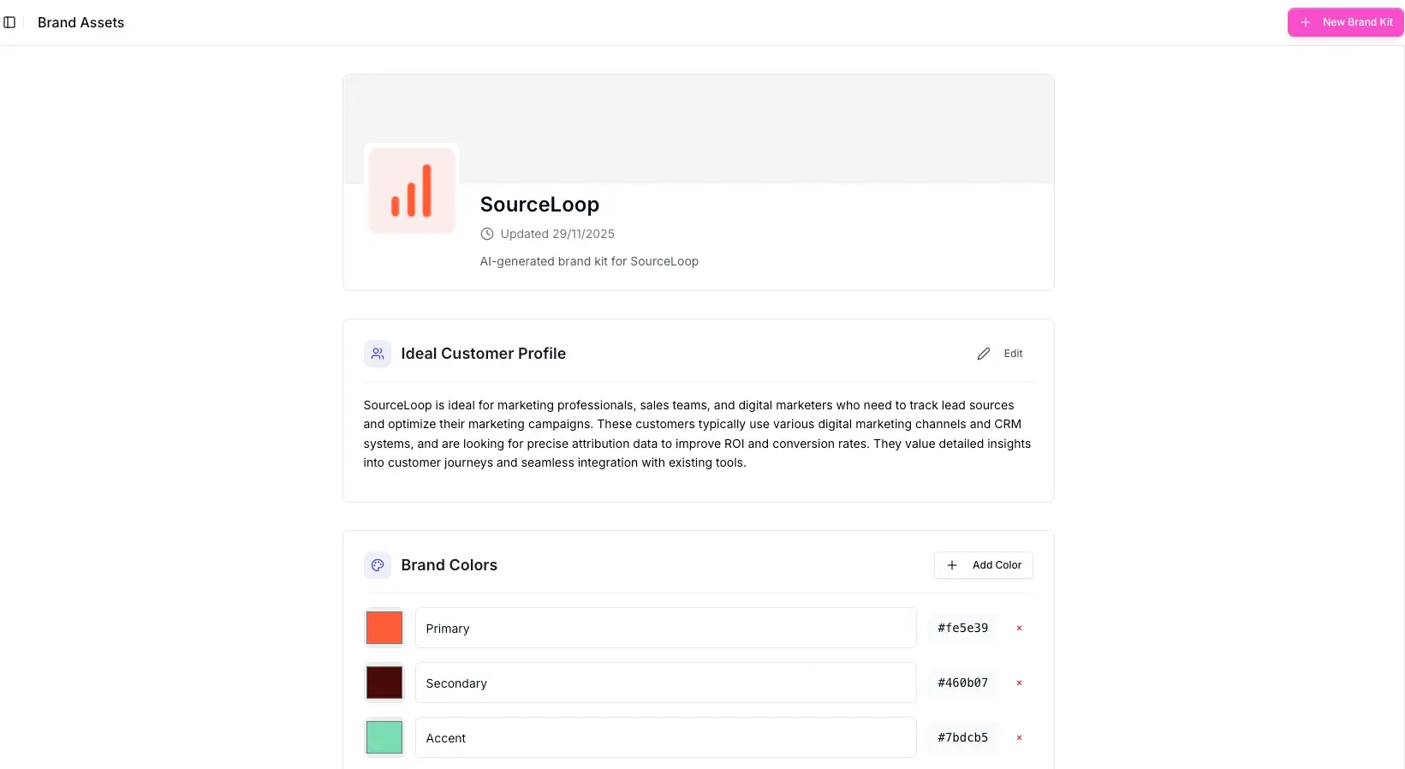Toggle the sidebar panel icon

(x=10, y=22)
